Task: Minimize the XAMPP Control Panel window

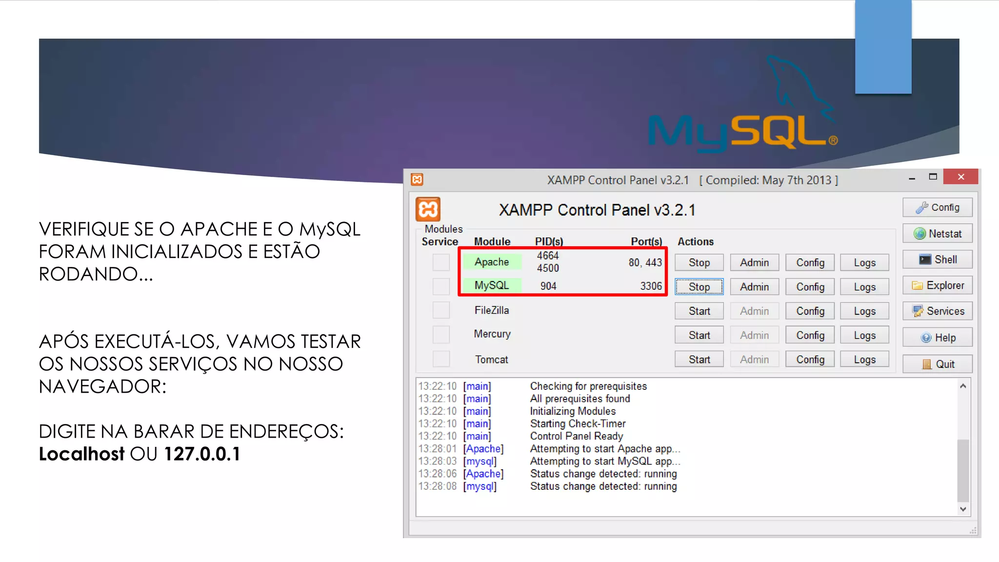Action: [912, 178]
